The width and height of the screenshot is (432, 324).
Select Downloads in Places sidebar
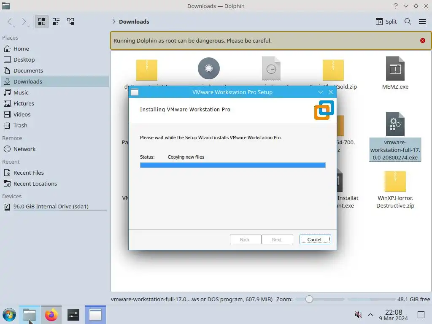point(54,81)
